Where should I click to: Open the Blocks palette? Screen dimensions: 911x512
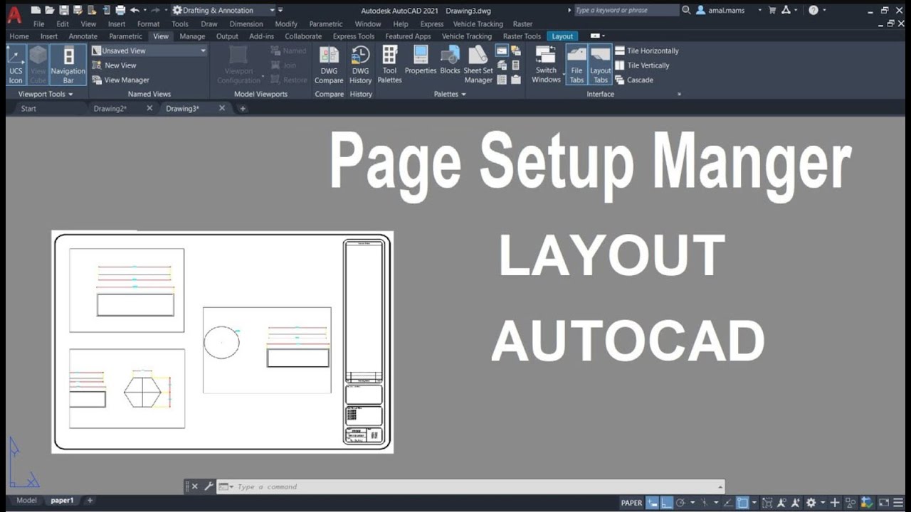(x=450, y=60)
